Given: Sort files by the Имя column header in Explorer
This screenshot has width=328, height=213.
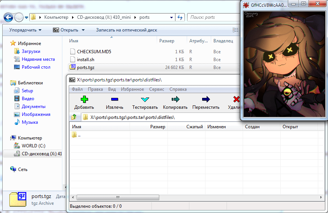Looking at the screenshot, I should coord(74,41).
